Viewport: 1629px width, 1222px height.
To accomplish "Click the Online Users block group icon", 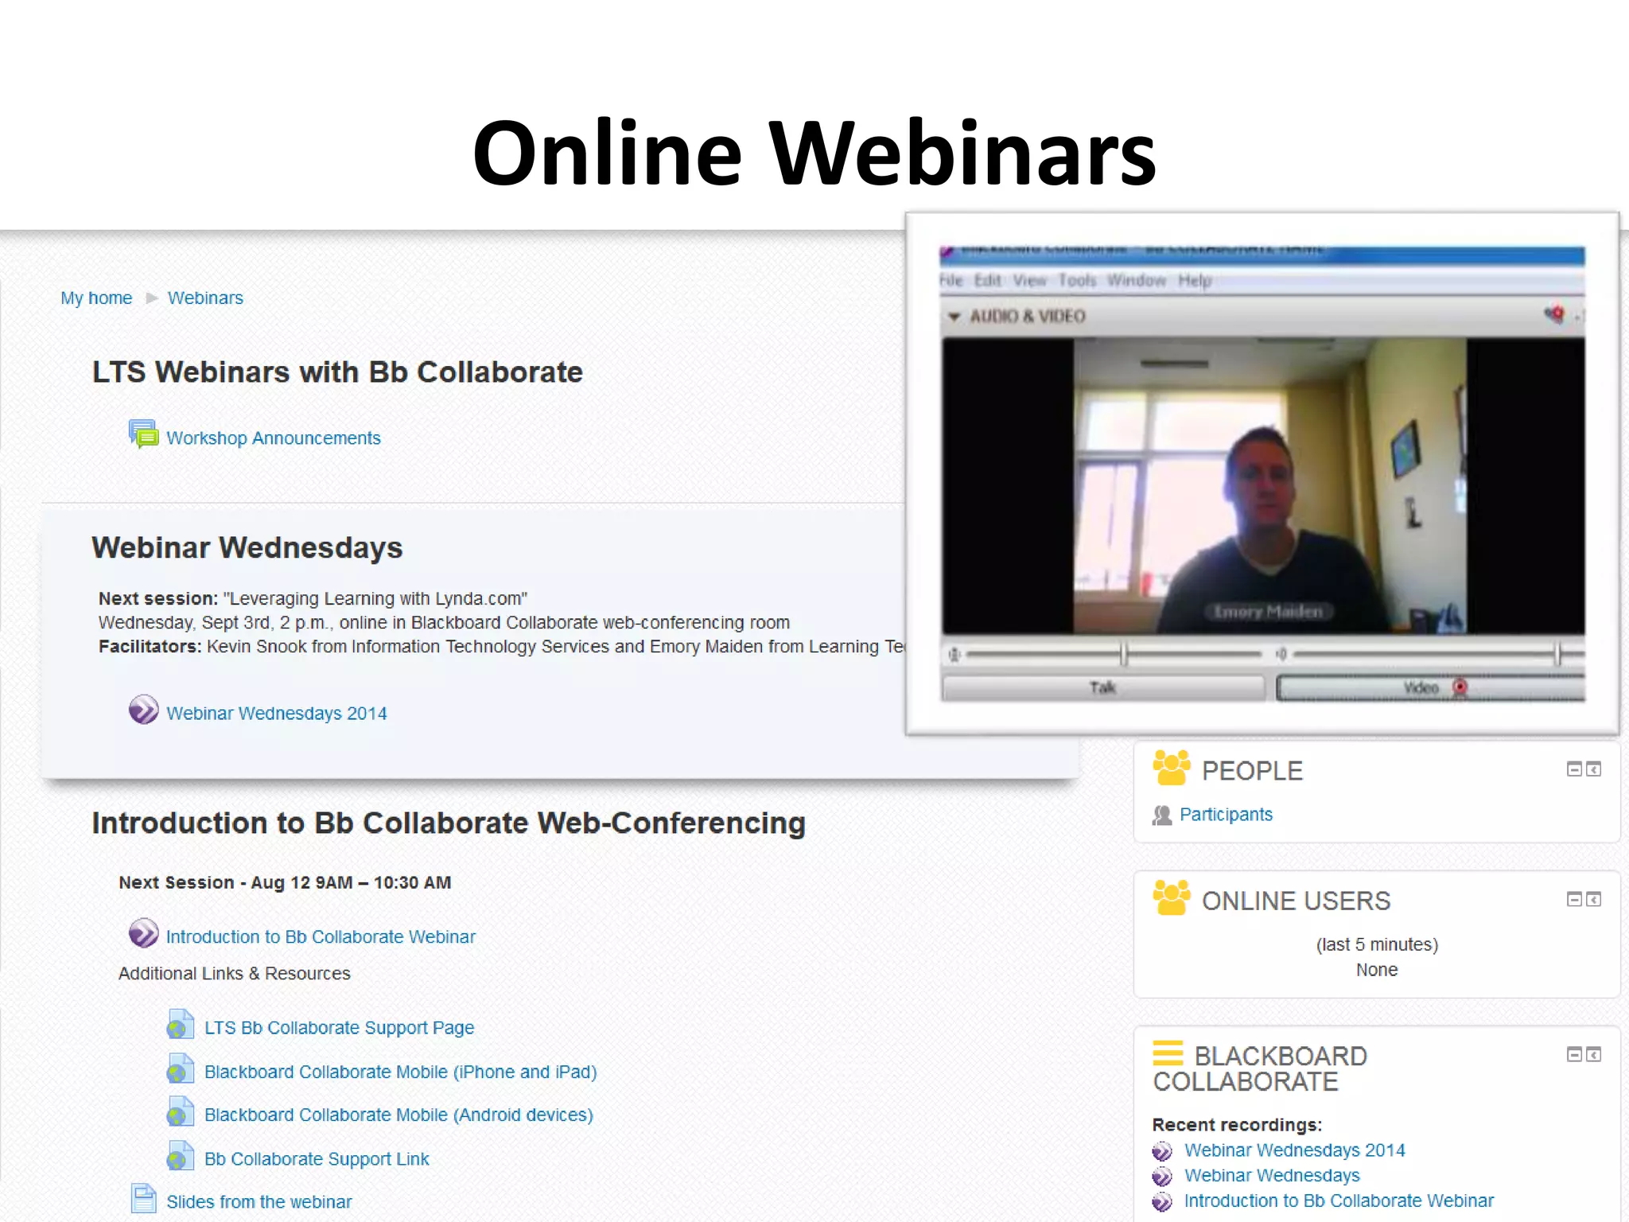I will coord(1172,898).
